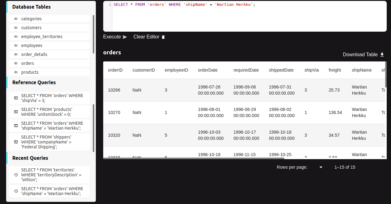Viewport: 391px width, 204px height.
Task: Click freight value 34.57
Action: click(x=334, y=135)
